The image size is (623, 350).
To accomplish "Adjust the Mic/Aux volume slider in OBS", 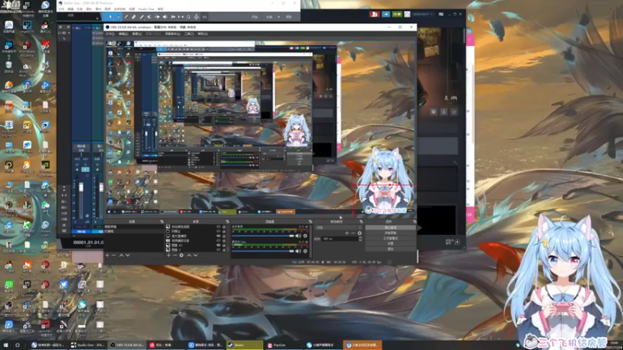I will pos(263,251).
